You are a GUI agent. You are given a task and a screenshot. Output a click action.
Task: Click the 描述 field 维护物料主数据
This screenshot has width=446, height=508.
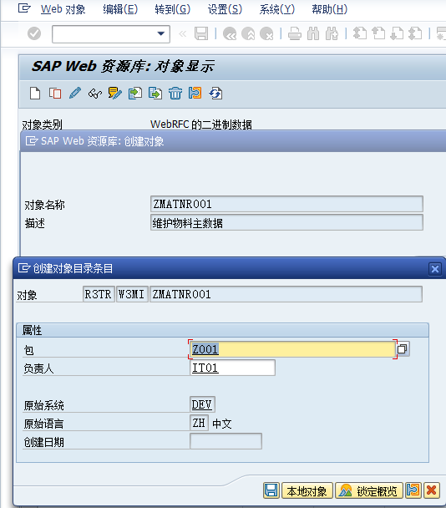tap(286, 222)
